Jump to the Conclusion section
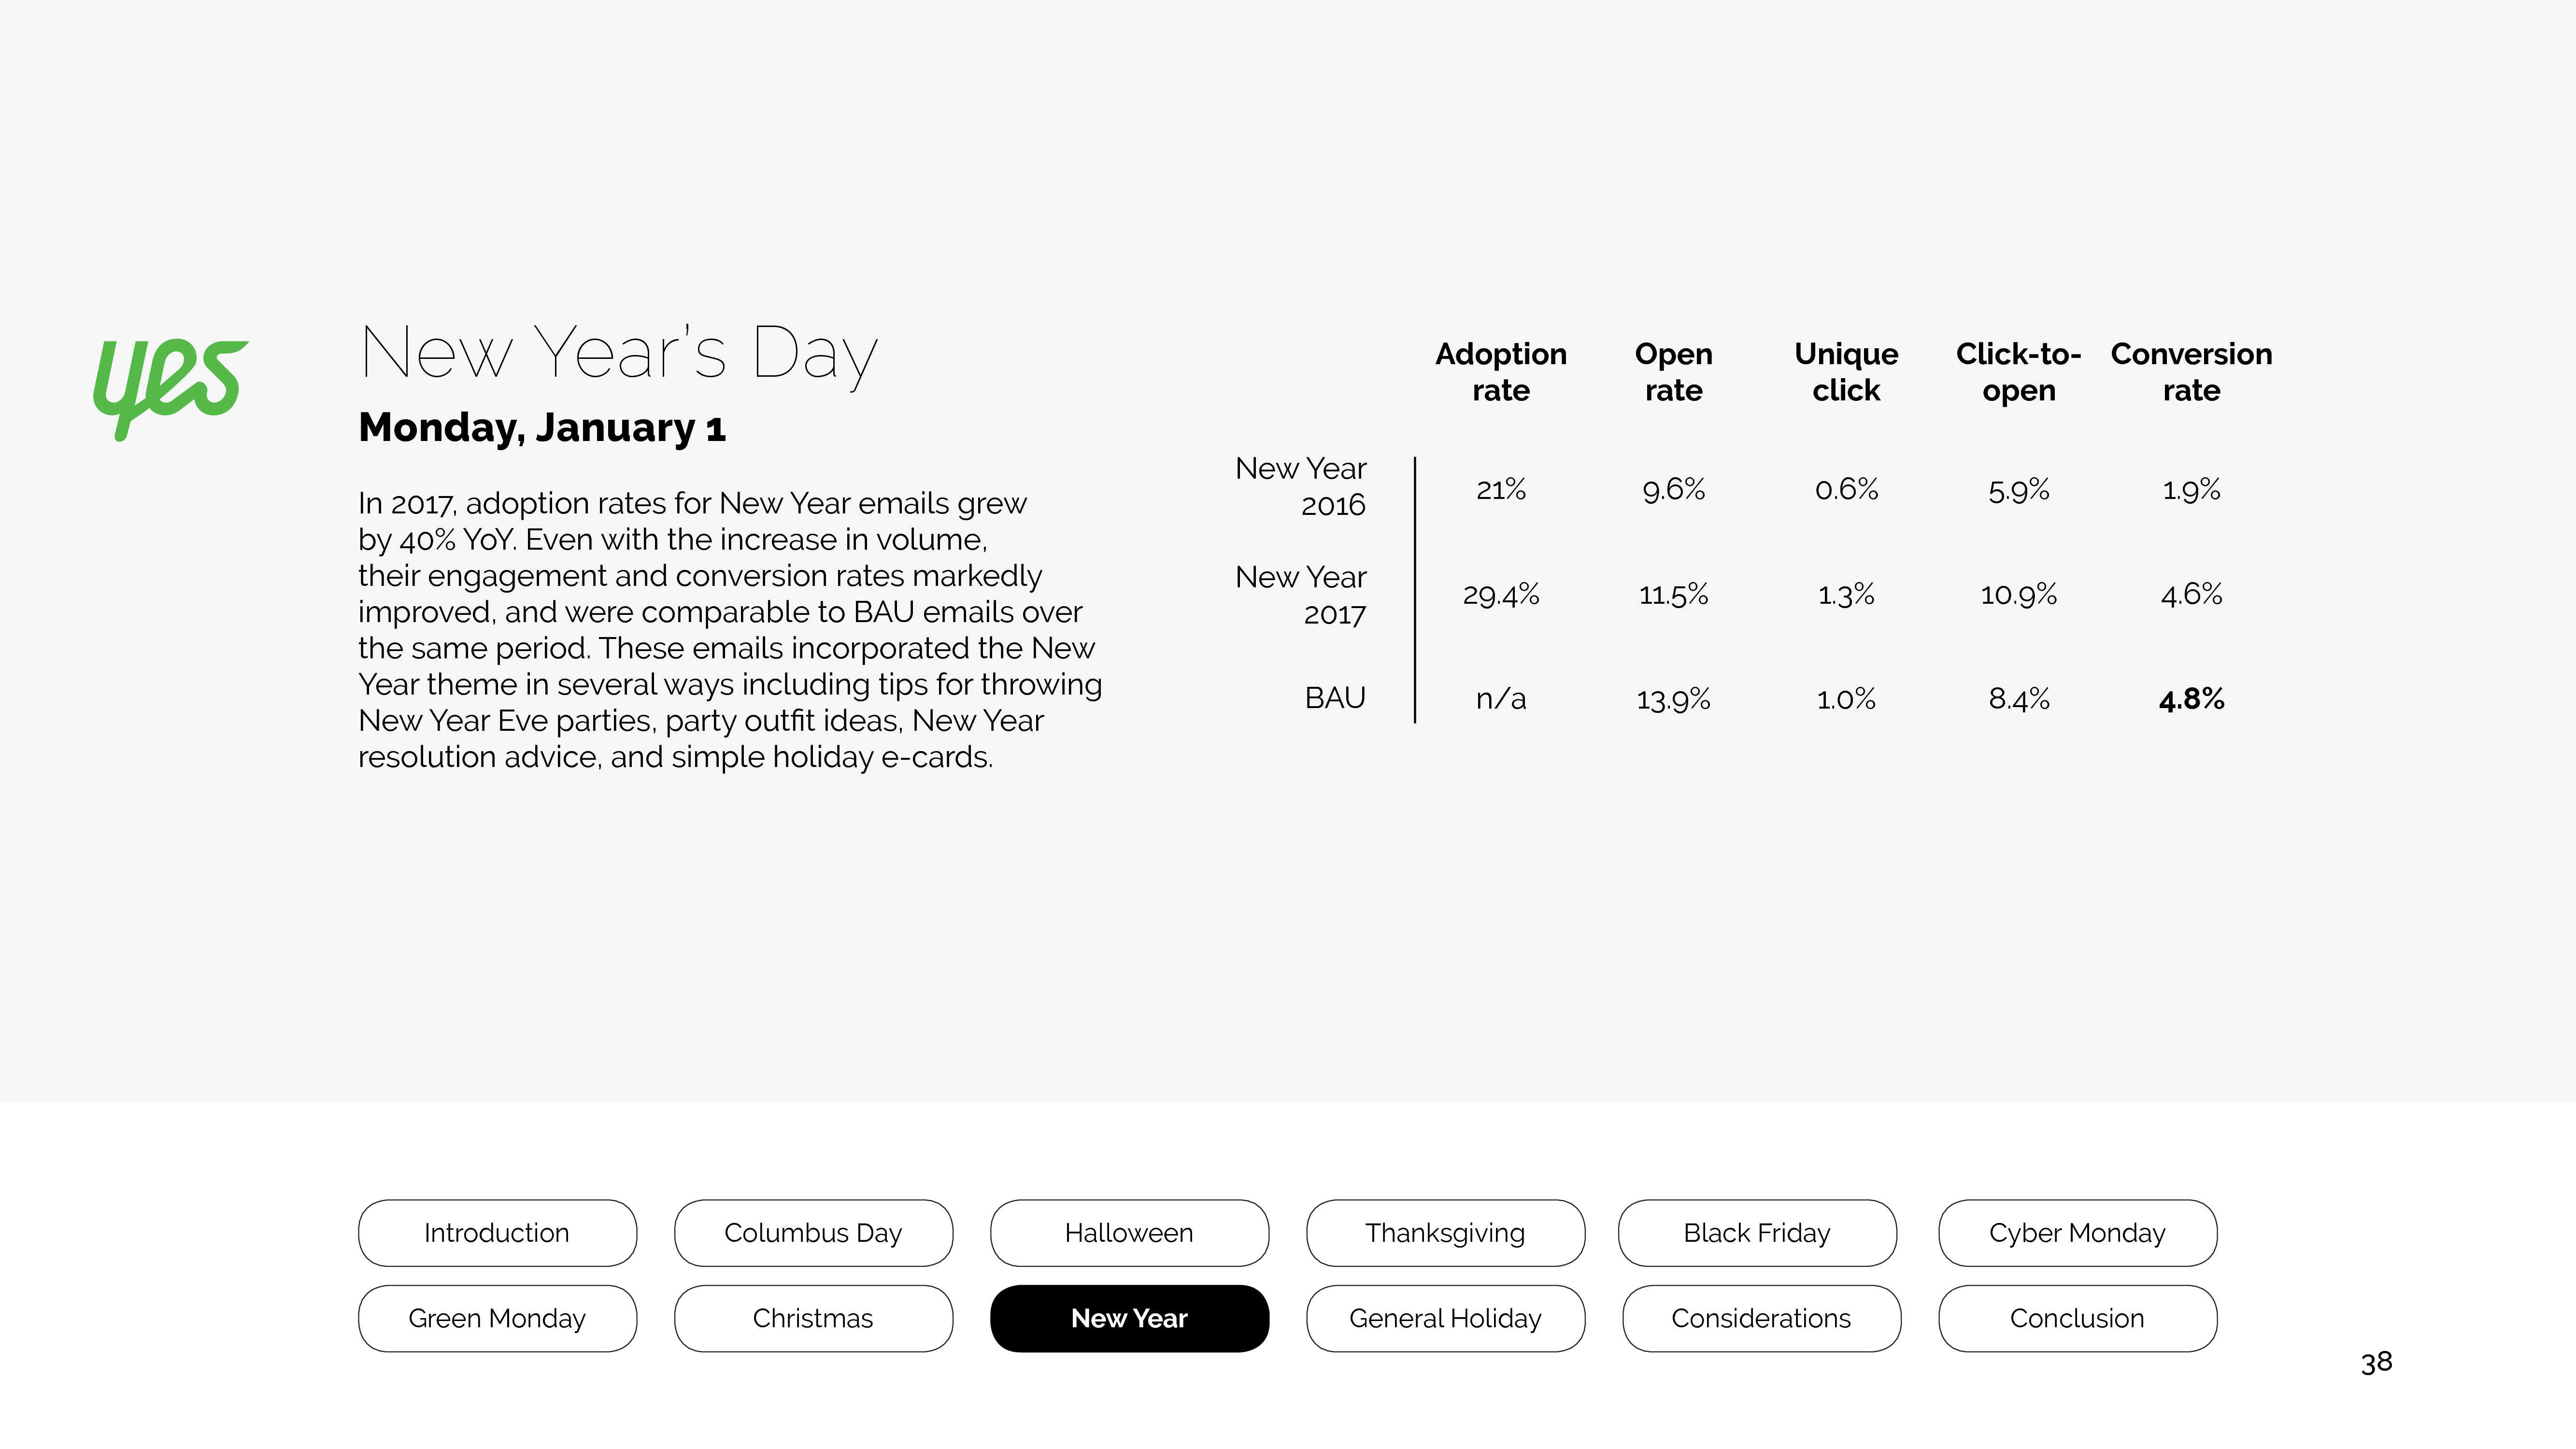 click(x=2077, y=1318)
